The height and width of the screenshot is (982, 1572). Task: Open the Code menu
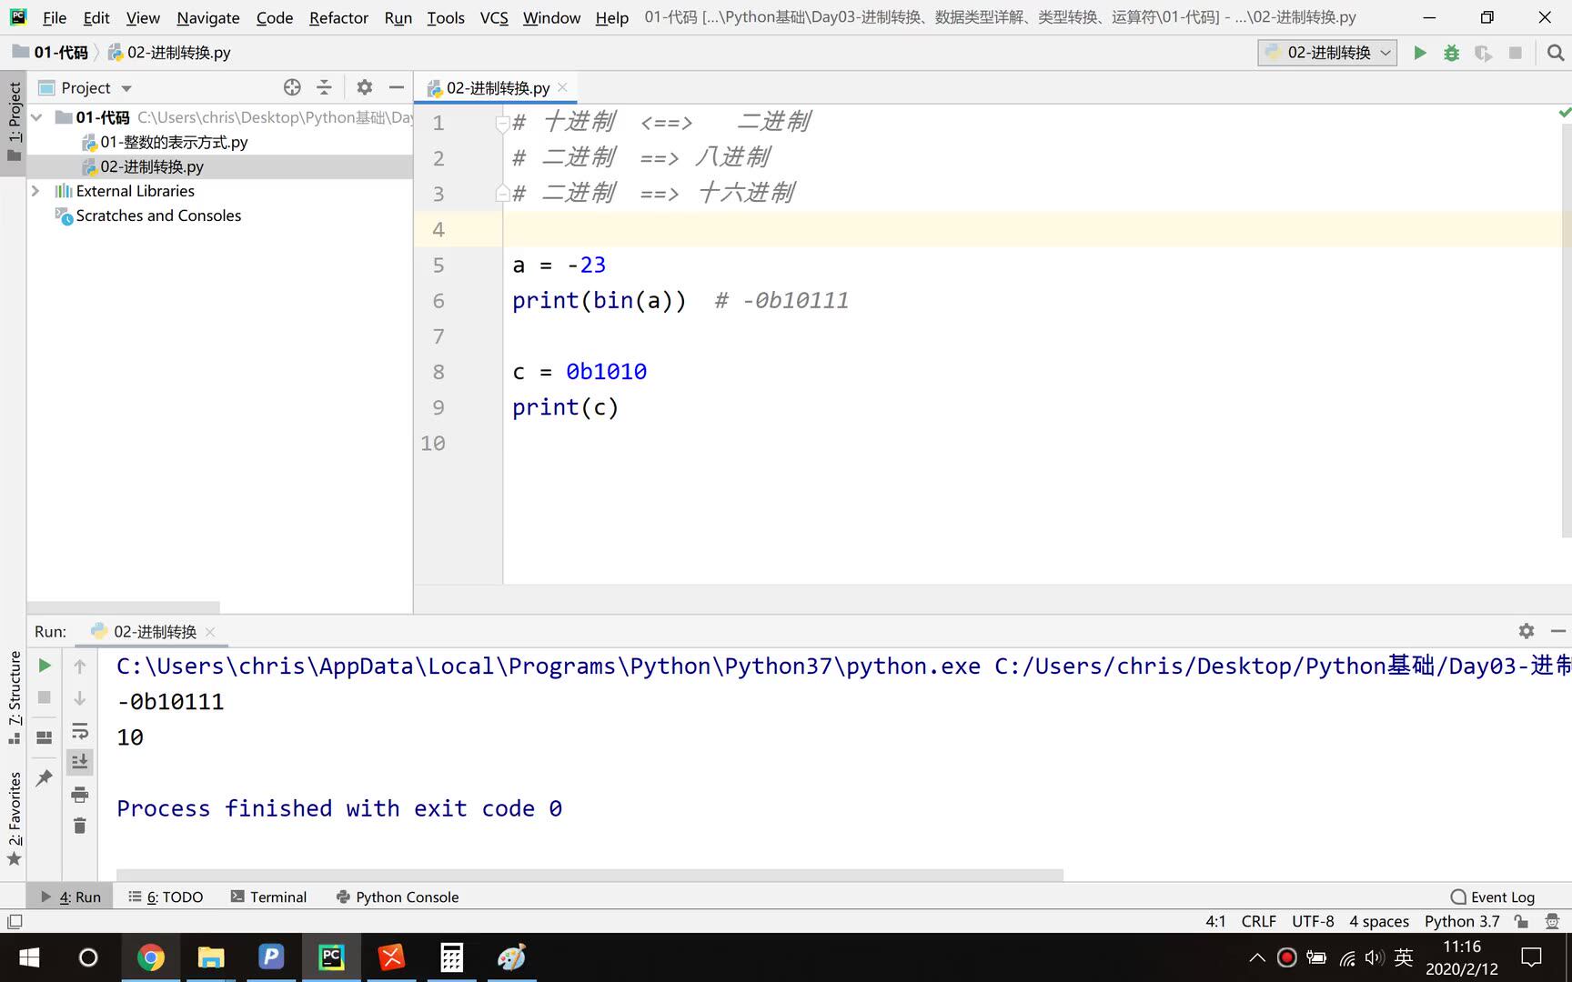pyautogui.click(x=275, y=17)
